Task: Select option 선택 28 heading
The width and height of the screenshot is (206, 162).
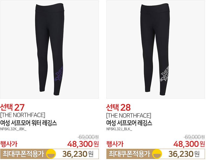Action: click(119, 107)
